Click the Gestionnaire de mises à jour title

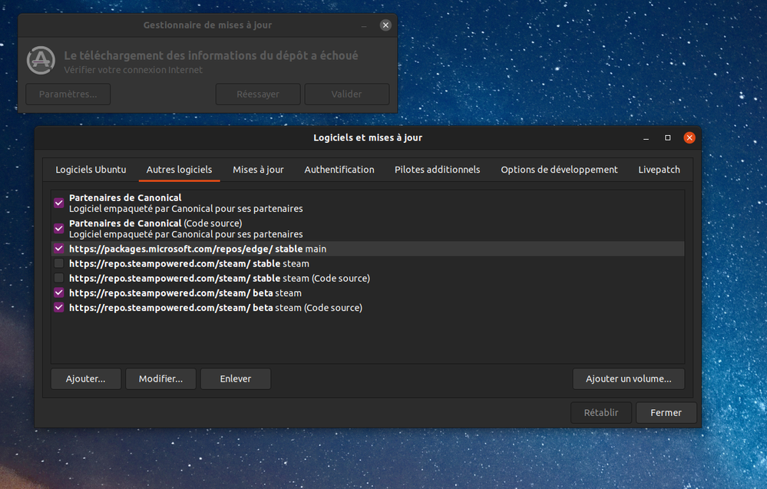tap(207, 25)
